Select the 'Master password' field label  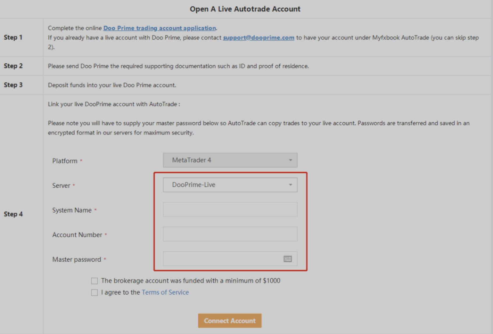click(77, 260)
